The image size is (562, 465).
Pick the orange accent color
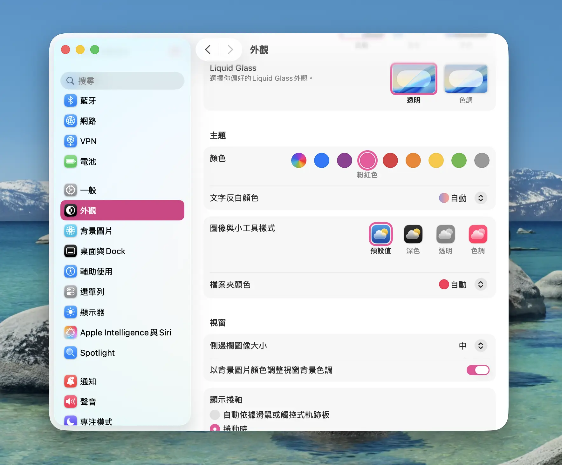pos(413,160)
